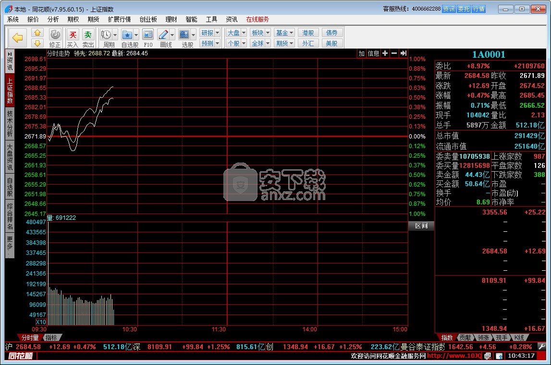
Task: Switch to the 指数 right panel tab
Action: [x=447, y=338]
